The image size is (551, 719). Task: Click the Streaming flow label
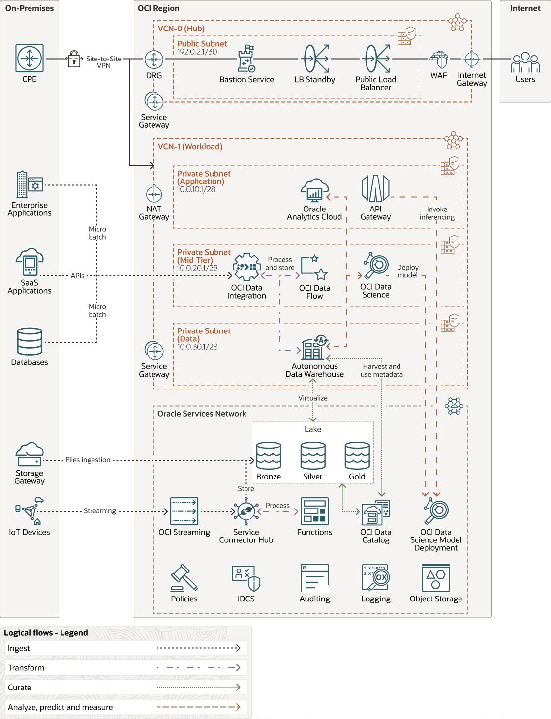coord(100,511)
